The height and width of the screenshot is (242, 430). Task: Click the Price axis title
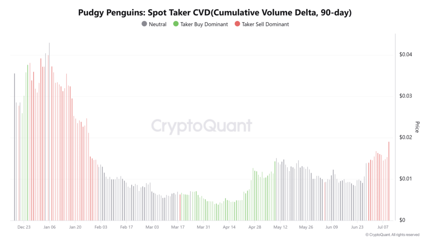(417, 127)
